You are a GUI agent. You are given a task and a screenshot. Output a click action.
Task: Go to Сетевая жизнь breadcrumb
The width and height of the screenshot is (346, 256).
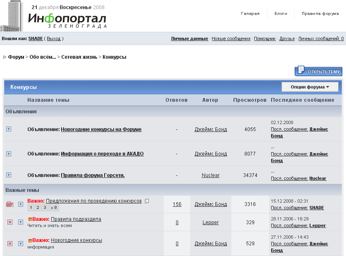tap(79, 57)
